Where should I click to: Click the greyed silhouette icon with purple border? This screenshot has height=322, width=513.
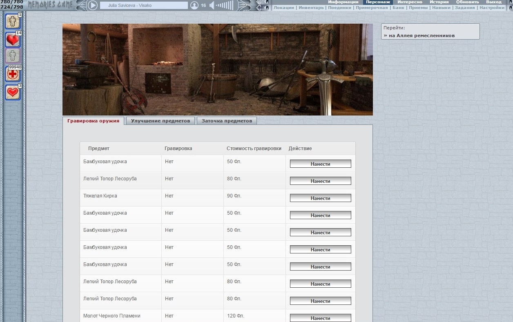click(12, 56)
